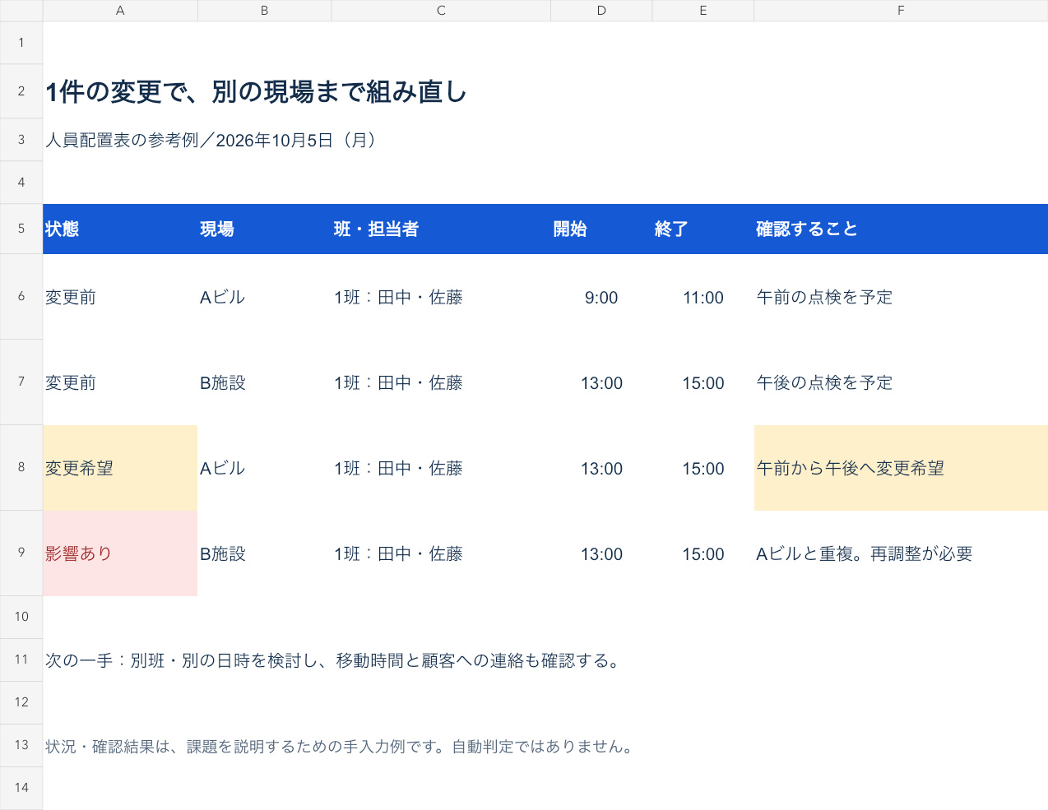Select the 'Aビルと重複。再調整が必要' cell
The height and width of the screenshot is (810, 1048).
tap(901, 553)
